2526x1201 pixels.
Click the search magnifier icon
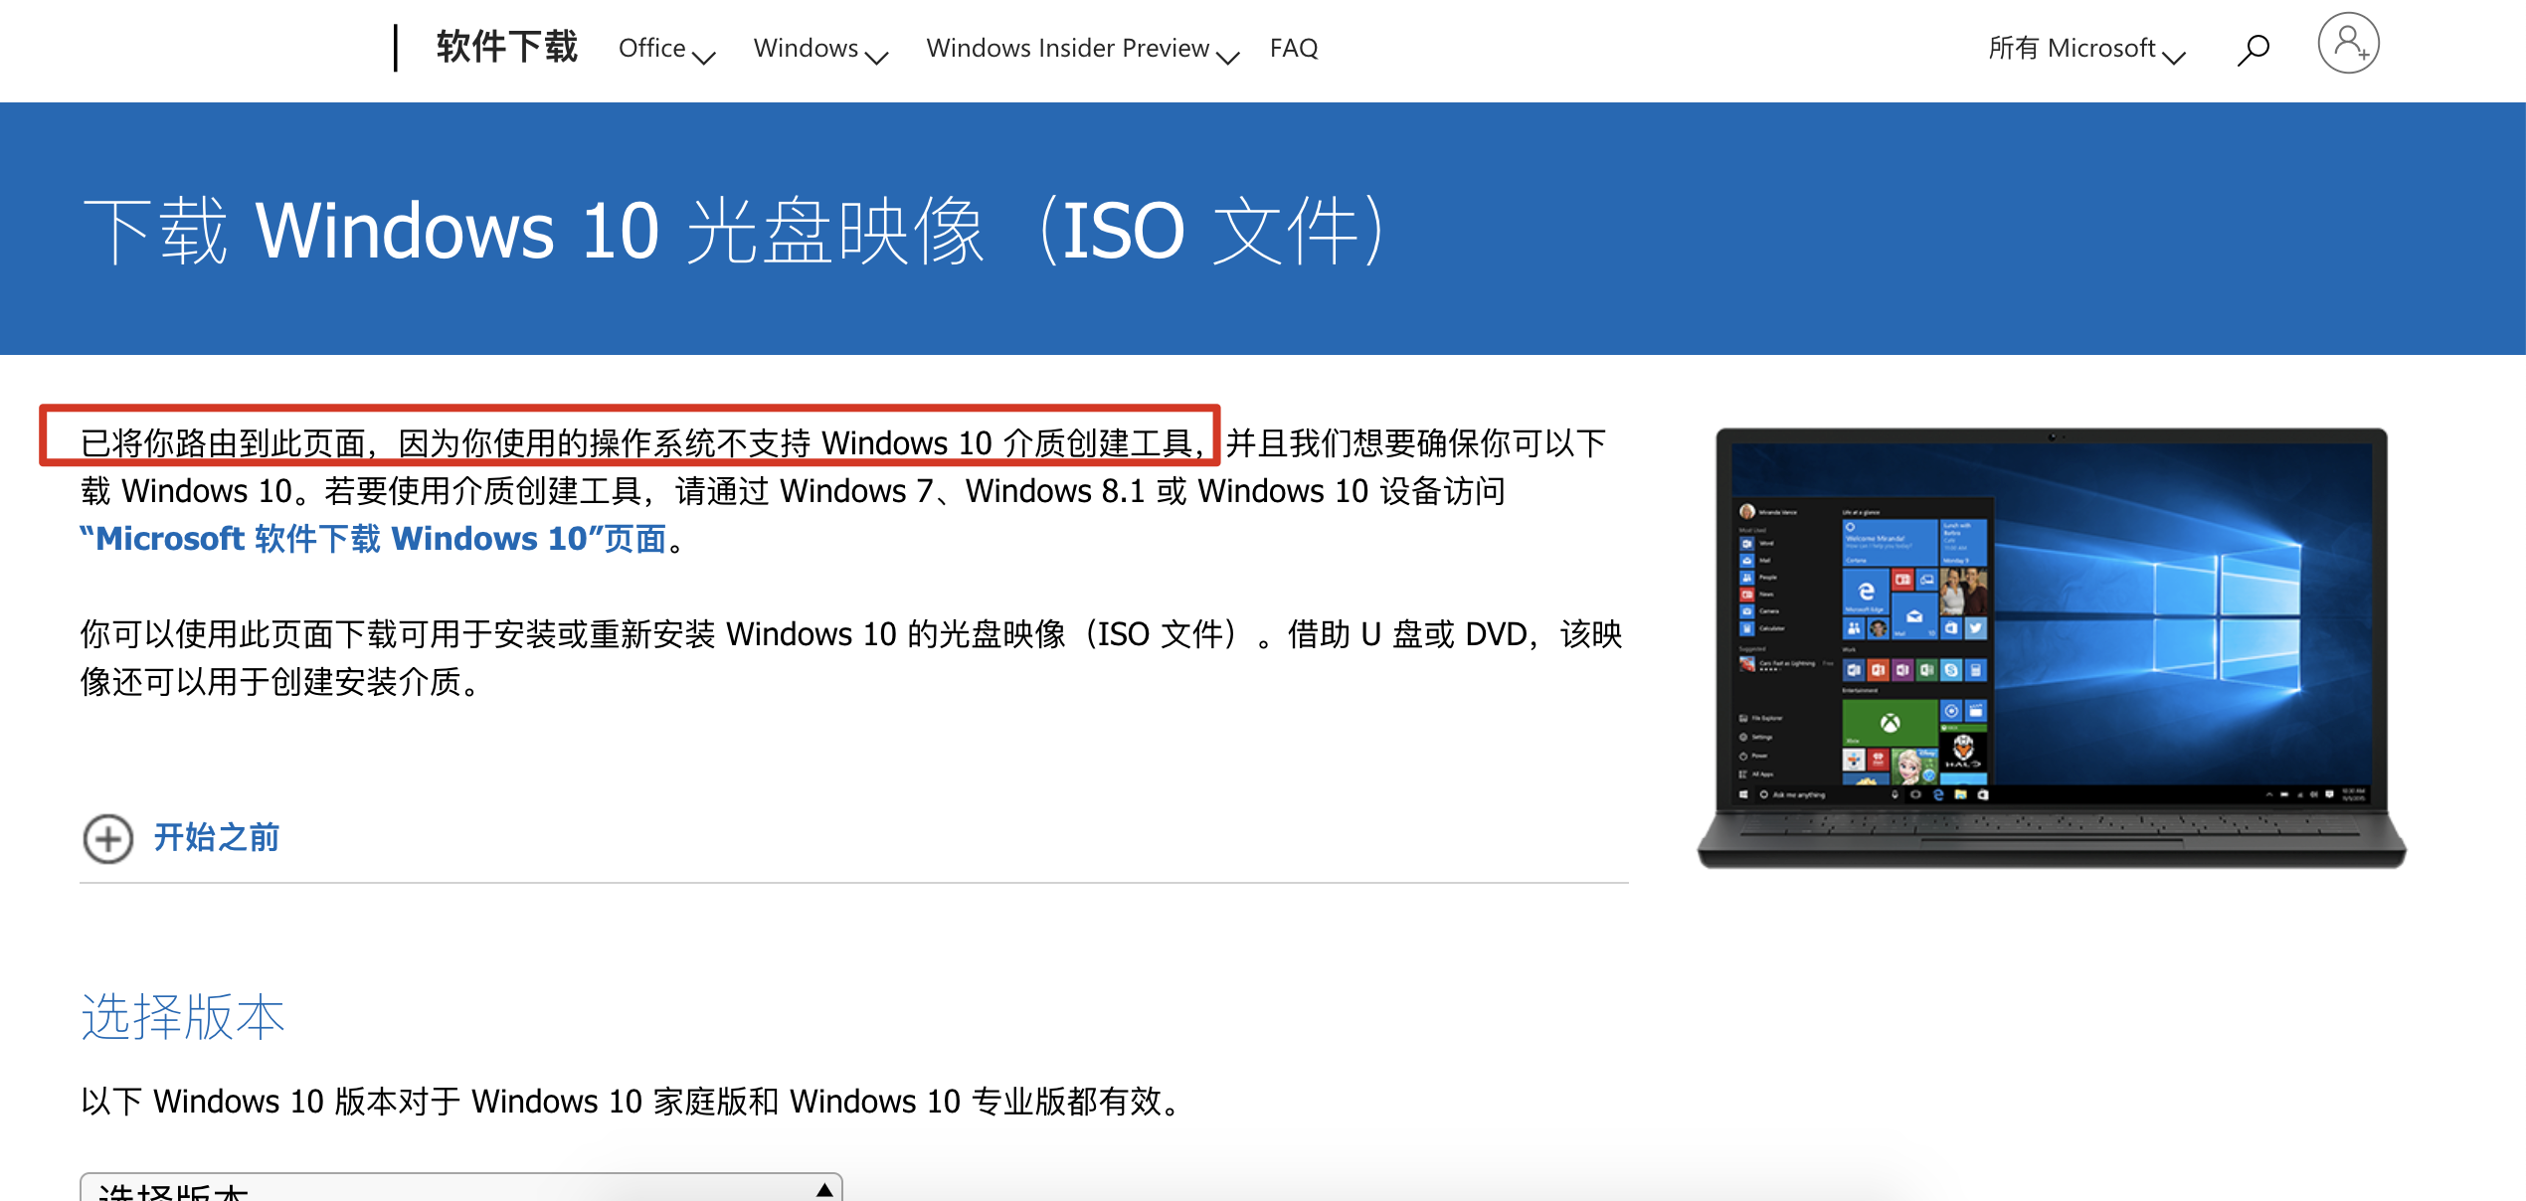(2253, 48)
